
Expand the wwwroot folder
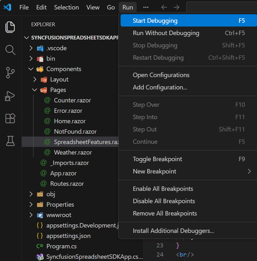point(59,215)
